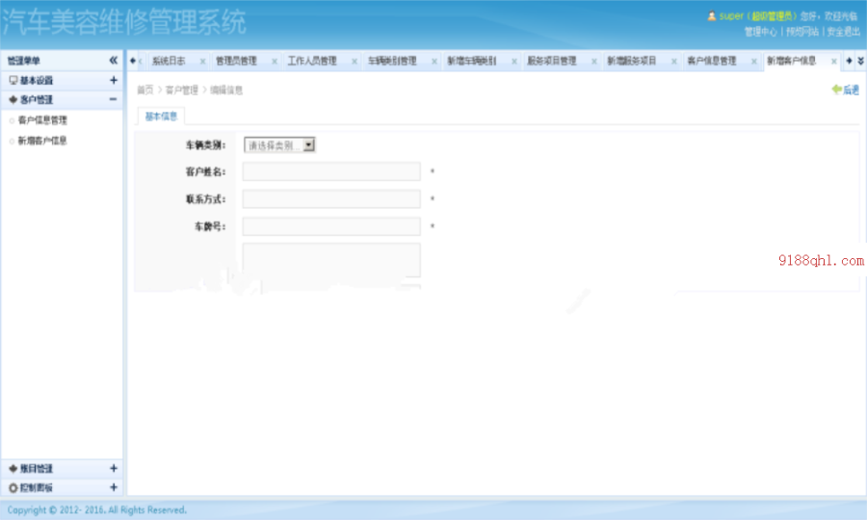Collapse the 客户管理 menu section
The image size is (867, 520).
[114, 99]
